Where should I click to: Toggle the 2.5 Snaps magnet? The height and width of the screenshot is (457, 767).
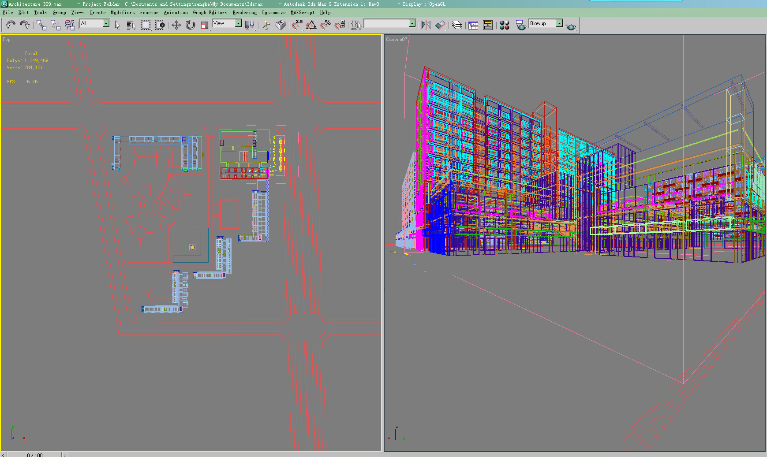[x=297, y=25]
